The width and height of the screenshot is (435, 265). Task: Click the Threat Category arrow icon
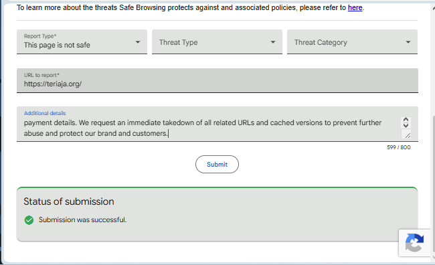pyautogui.click(x=408, y=42)
